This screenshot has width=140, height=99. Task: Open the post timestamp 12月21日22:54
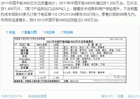[11, 96]
